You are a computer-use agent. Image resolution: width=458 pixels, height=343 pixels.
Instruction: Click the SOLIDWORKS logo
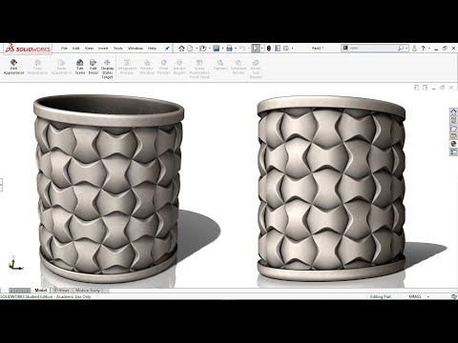tap(28, 49)
